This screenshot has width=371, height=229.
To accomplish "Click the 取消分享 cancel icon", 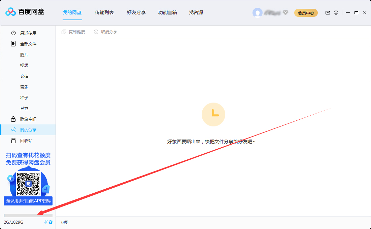I will tap(96, 31).
